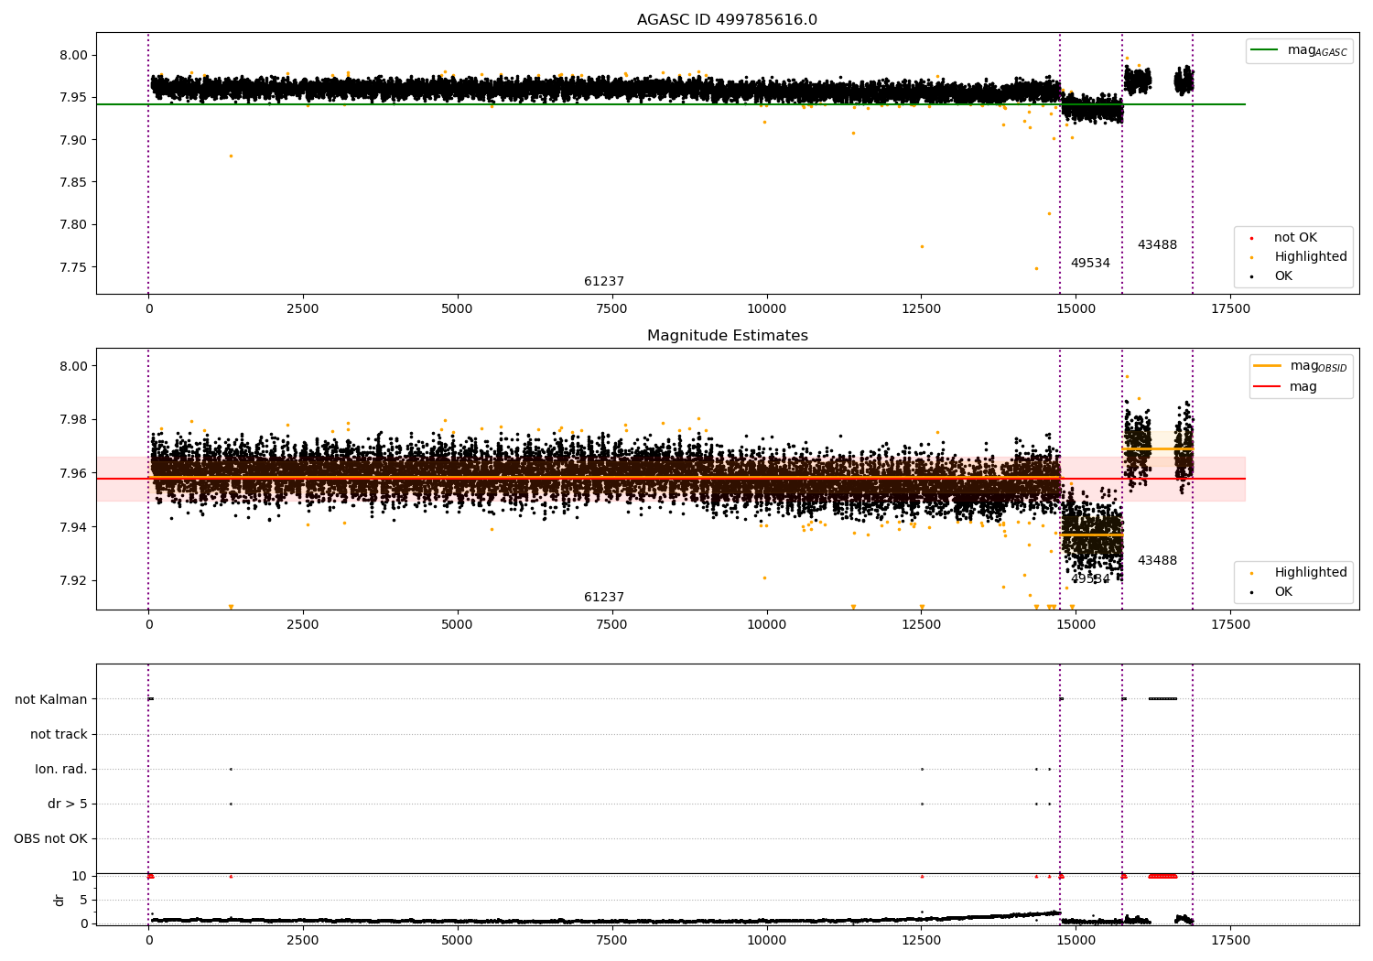The image size is (1373, 961).
Task: Click the 'not track' axis label
Action: tap(59, 734)
